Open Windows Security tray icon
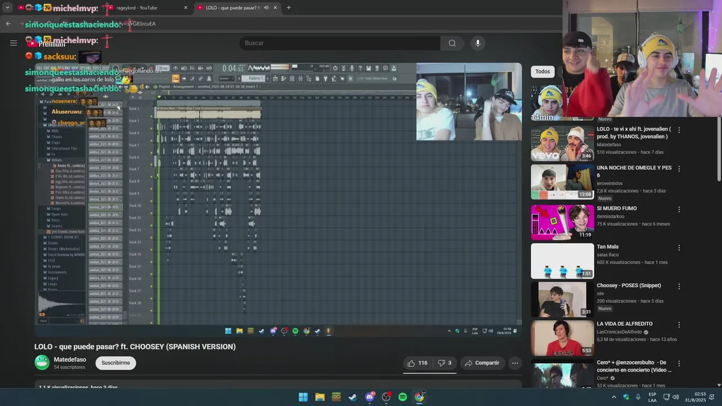 [x=626, y=397]
